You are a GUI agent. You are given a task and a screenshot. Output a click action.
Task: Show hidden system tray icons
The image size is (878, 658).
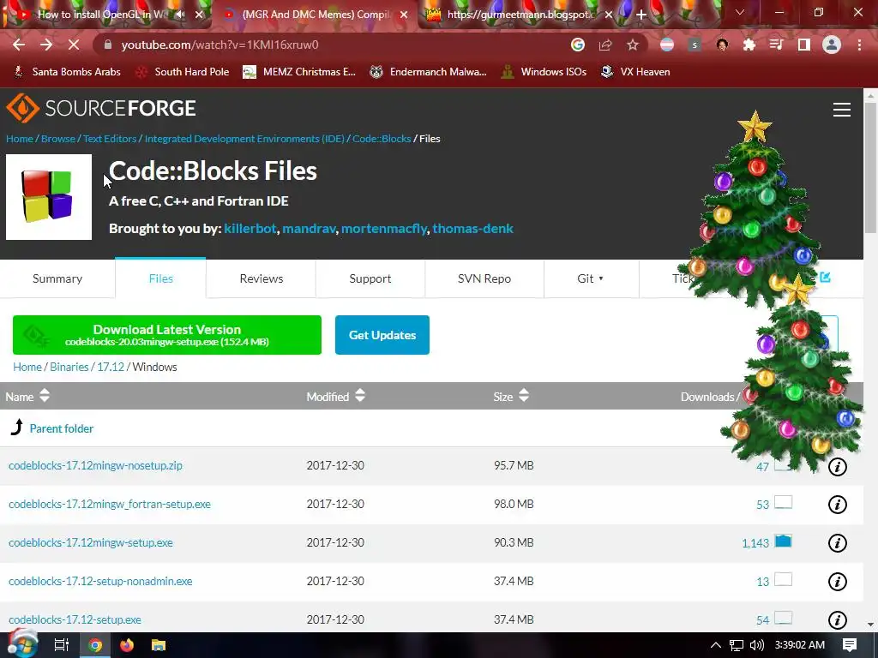(x=716, y=645)
